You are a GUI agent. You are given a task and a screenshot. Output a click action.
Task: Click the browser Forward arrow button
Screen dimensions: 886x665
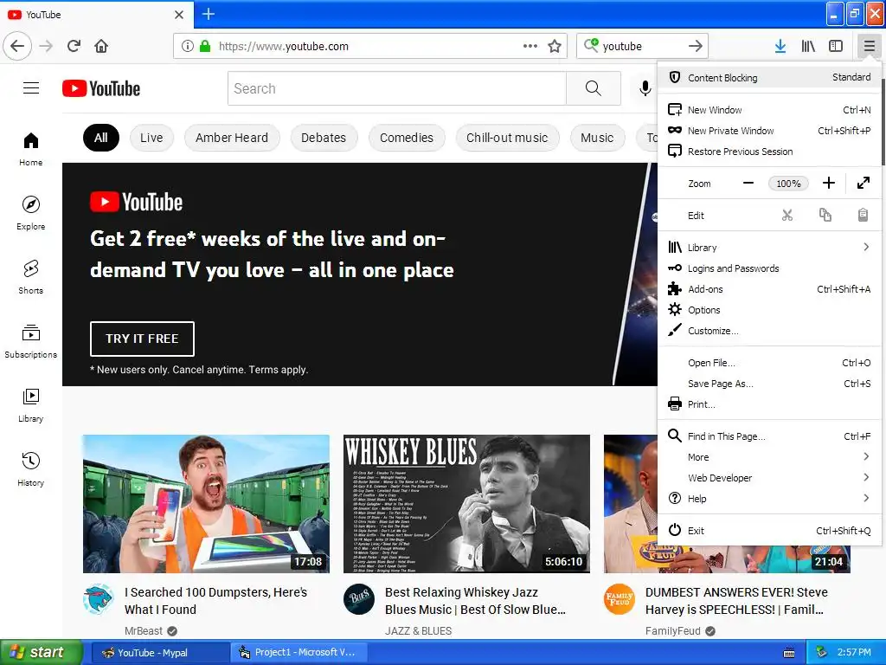47,46
